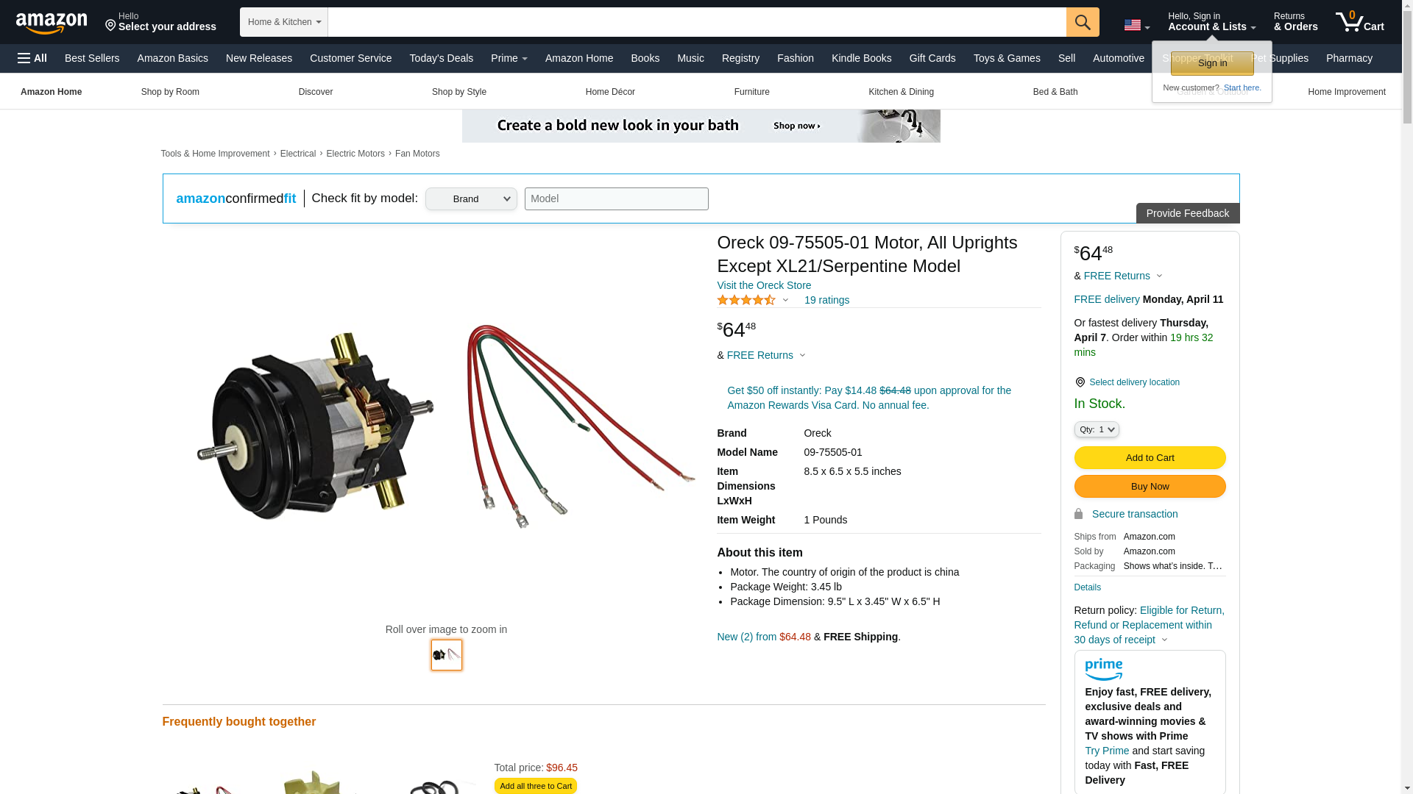Select Kitchen & Dining tab
The image size is (1413, 794).
901,92
